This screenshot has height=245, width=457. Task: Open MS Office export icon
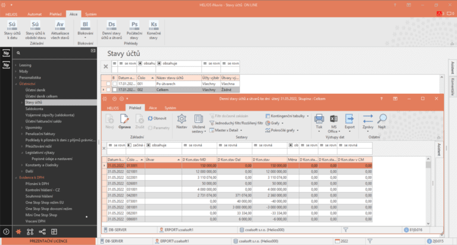pyautogui.click(x=334, y=124)
